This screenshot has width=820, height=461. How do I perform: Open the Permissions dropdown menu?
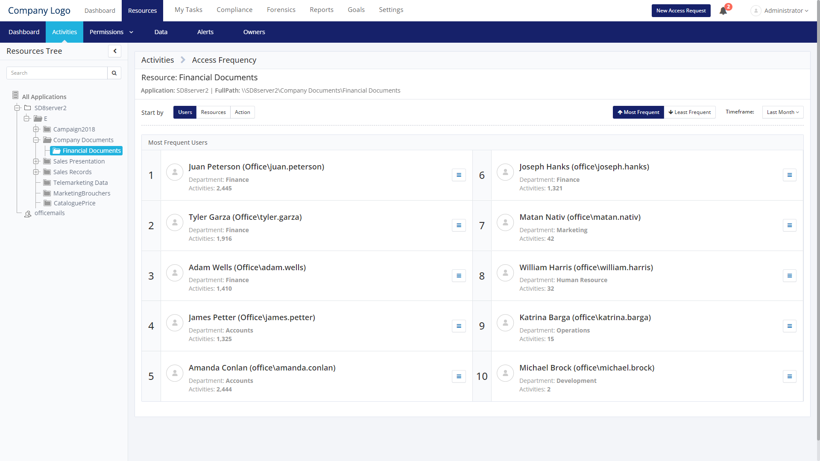point(111,32)
